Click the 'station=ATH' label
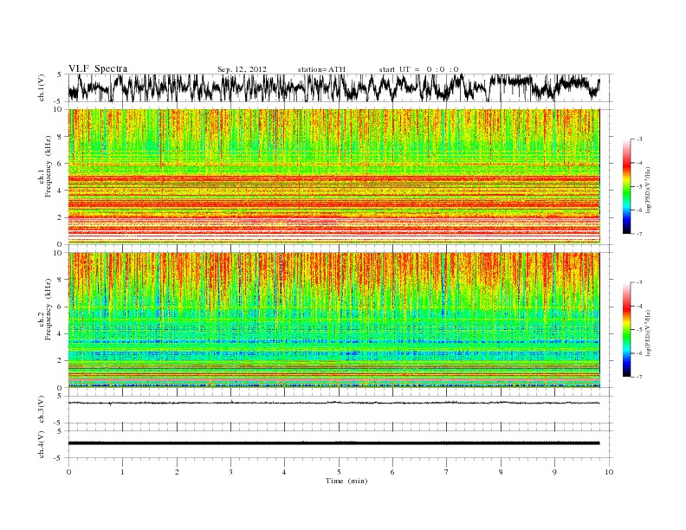The image size is (686, 530). point(321,69)
